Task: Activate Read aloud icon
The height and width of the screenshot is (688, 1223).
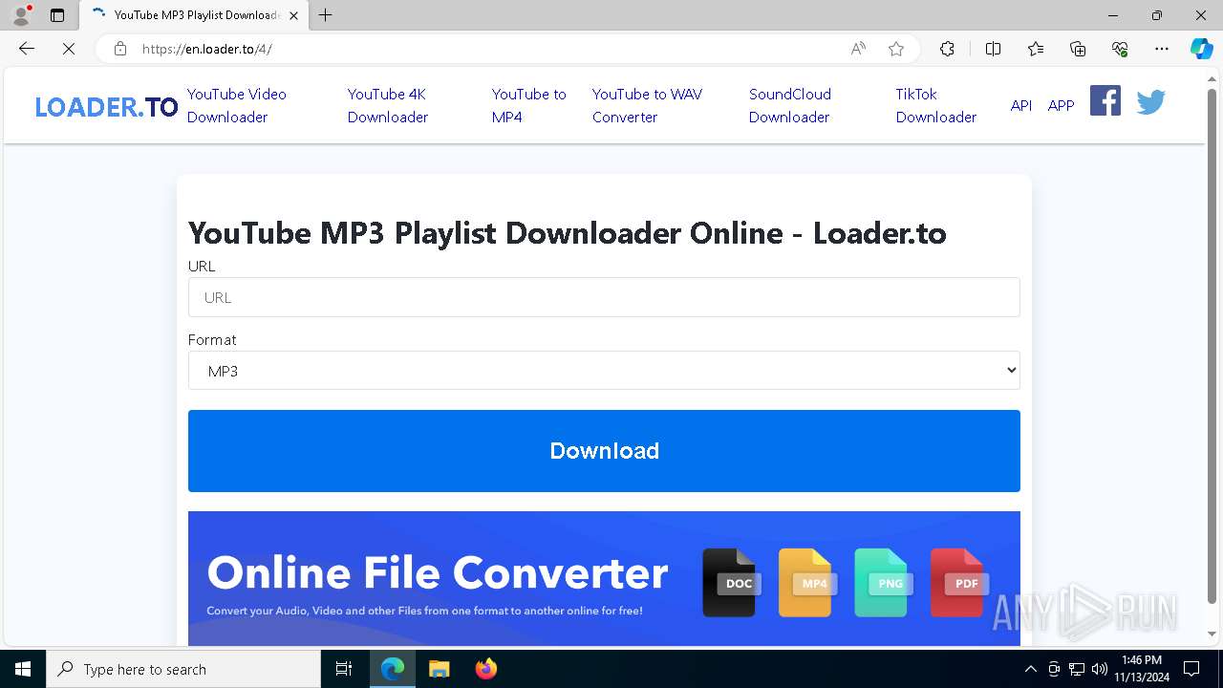Action: click(858, 49)
